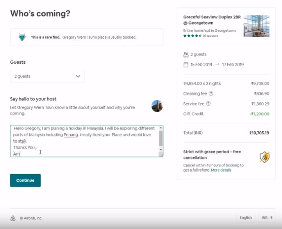Click host Gregory's profile photo
The width and height of the screenshot is (282, 229).
point(157,106)
